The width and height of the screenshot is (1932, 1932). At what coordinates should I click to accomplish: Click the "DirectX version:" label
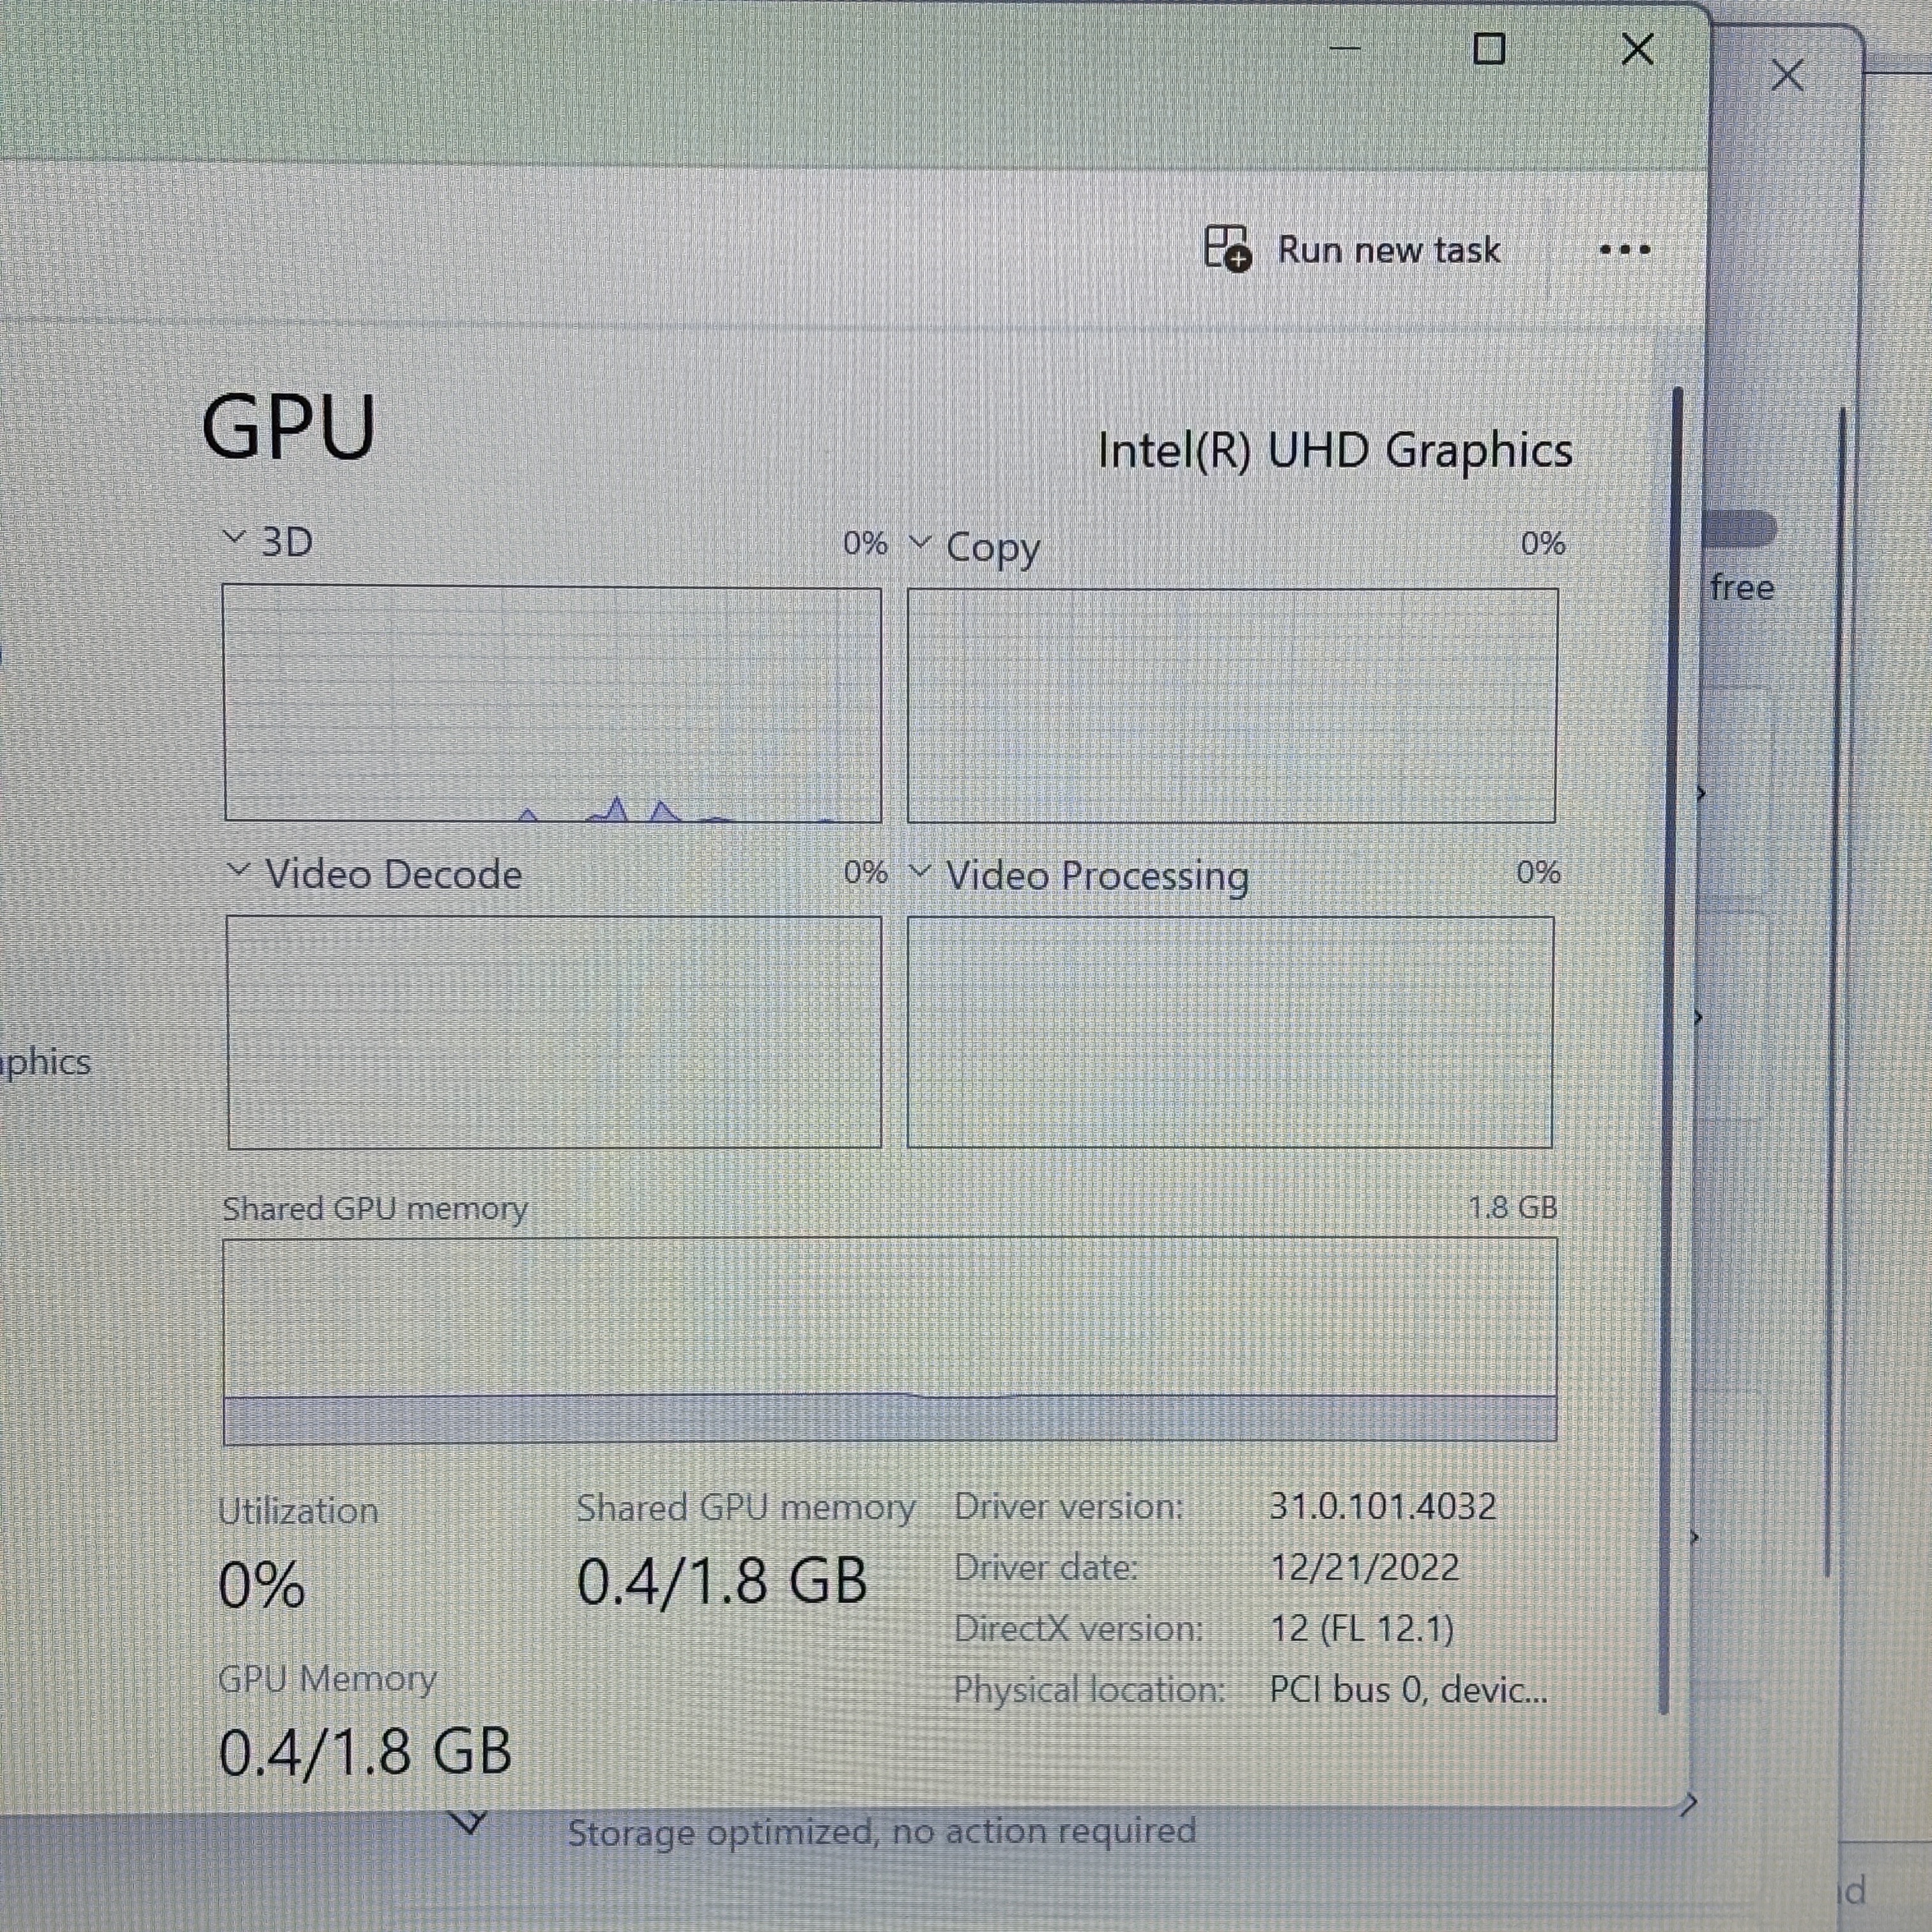pyautogui.click(x=1078, y=1629)
